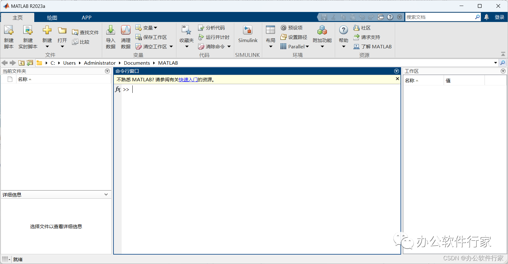Click Documents in the address path

[137, 63]
